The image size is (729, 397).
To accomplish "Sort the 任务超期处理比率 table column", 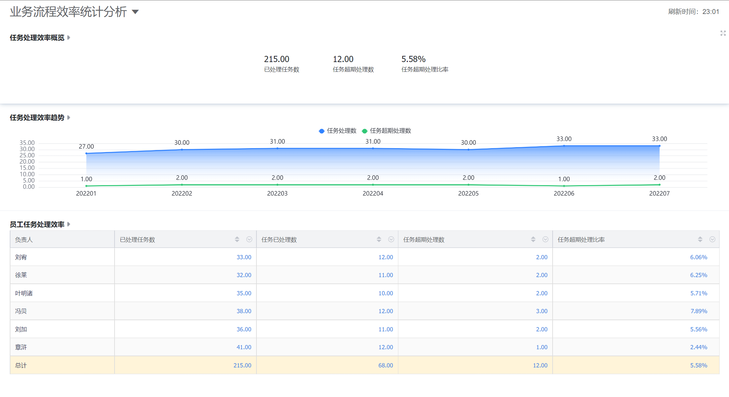I will pyautogui.click(x=700, y=239).
